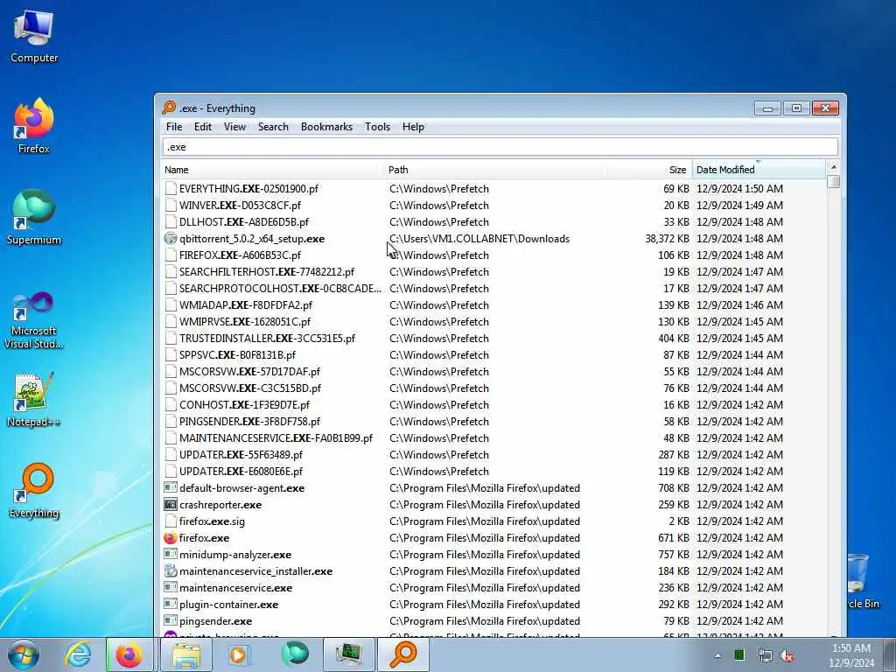Select the Supermium desktop shortcut
This screenshot has height=672, width=896.
[x=34, y=217]
